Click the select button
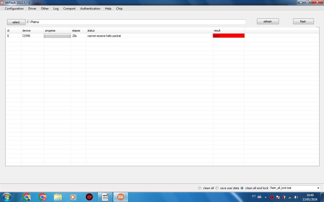Screen dimensions: 324x202 coord(16,22)
